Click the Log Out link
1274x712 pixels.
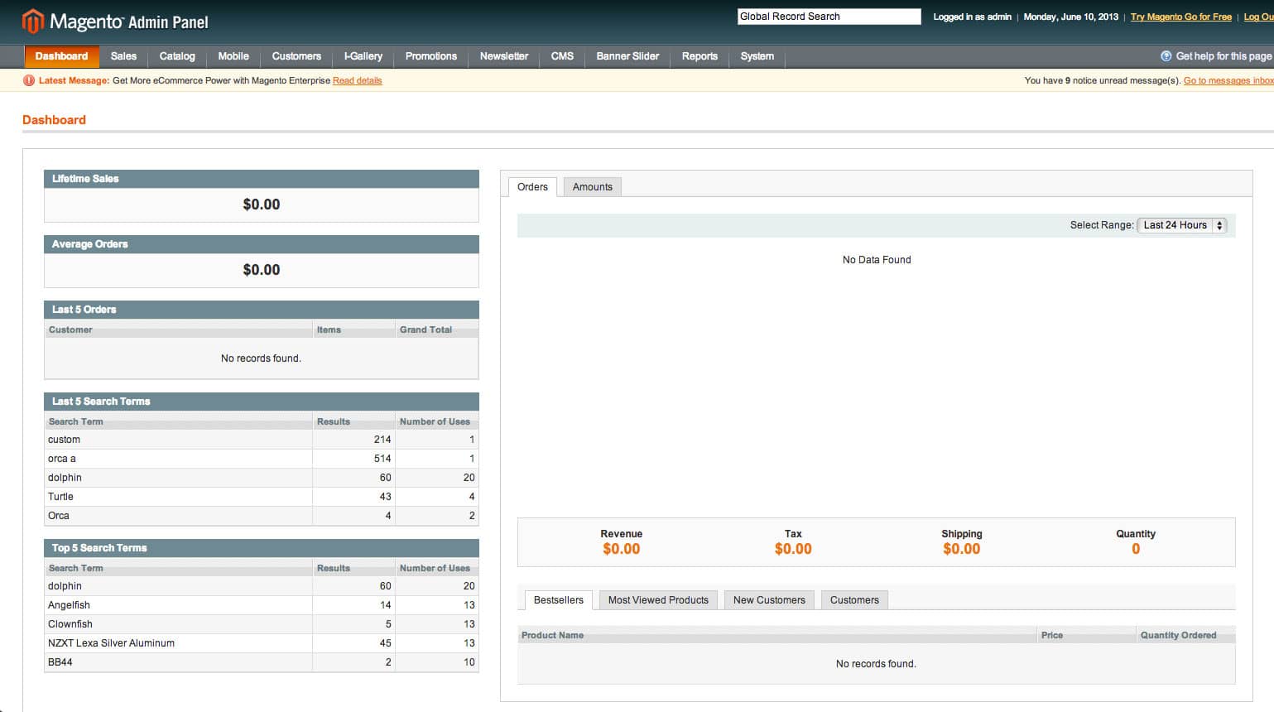tap(1258, 17)
